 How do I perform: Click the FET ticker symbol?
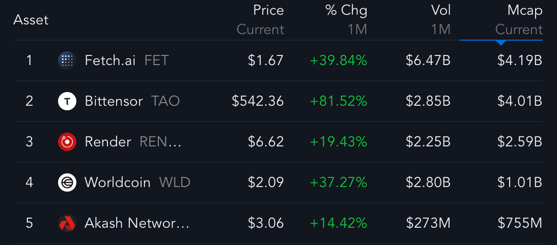click(156, 60)
